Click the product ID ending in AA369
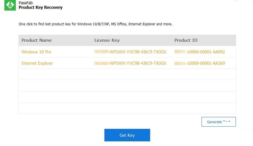 [x=200, y=63]
